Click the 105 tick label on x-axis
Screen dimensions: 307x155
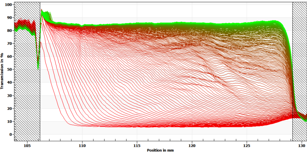coord(27,146)
